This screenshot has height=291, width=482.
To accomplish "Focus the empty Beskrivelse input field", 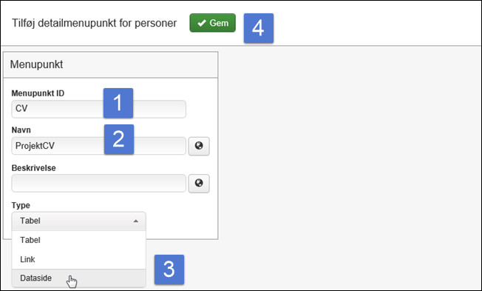I will coord(98,183).
